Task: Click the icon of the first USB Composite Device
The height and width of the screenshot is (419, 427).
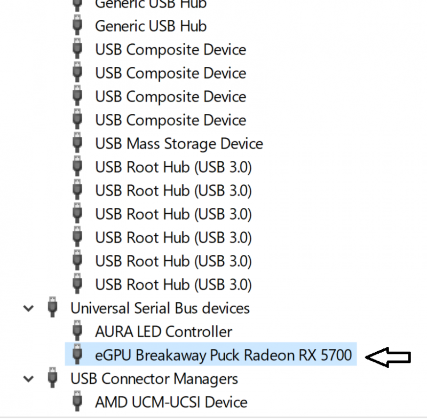Action: click(x=77, y=50)
